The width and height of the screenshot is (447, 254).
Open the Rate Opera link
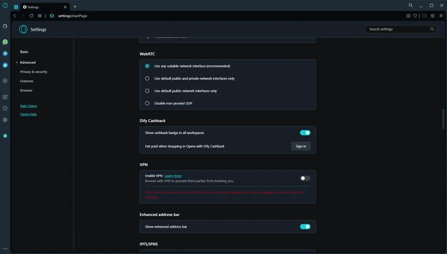point(29,106)
